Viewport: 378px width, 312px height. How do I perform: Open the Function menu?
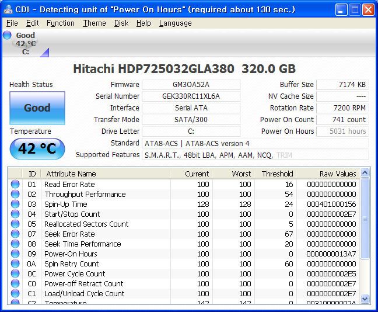[x=61, y=23]
